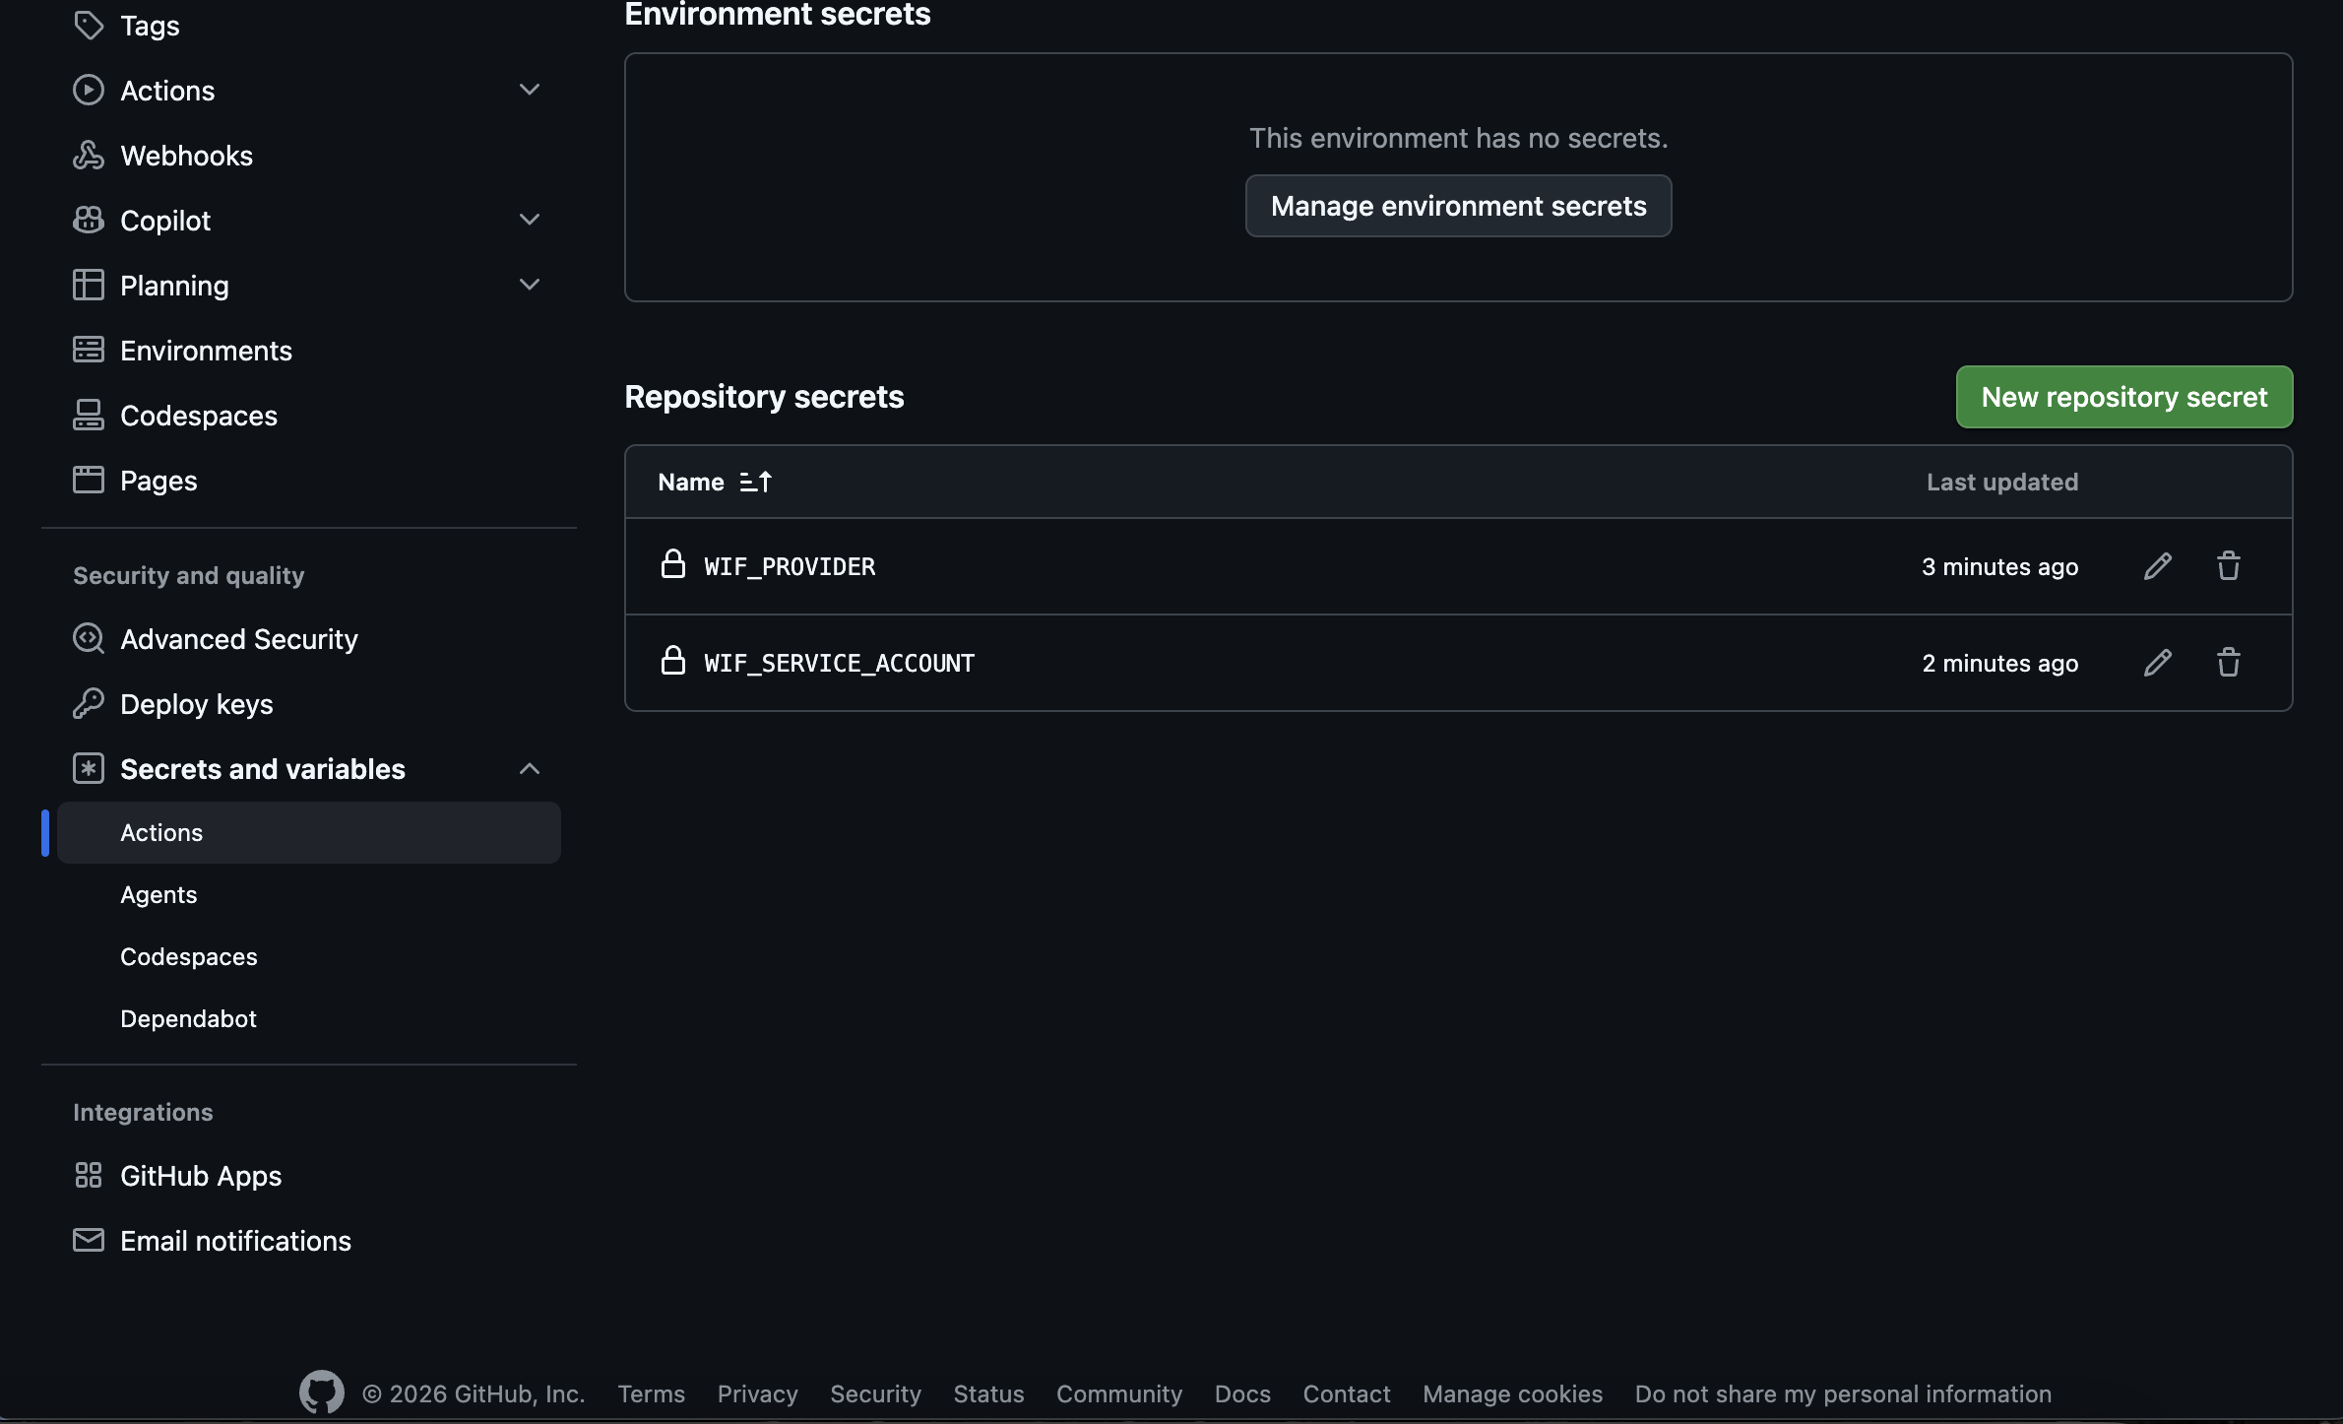This screenshot has height=1424, width=2343.
Task: Open the Status footer link
Action: [988, 1394]
